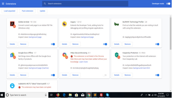Open Details for Kaspersky Protection
Viewport: 173px width, 108px height.
click(x=117, y=75)
